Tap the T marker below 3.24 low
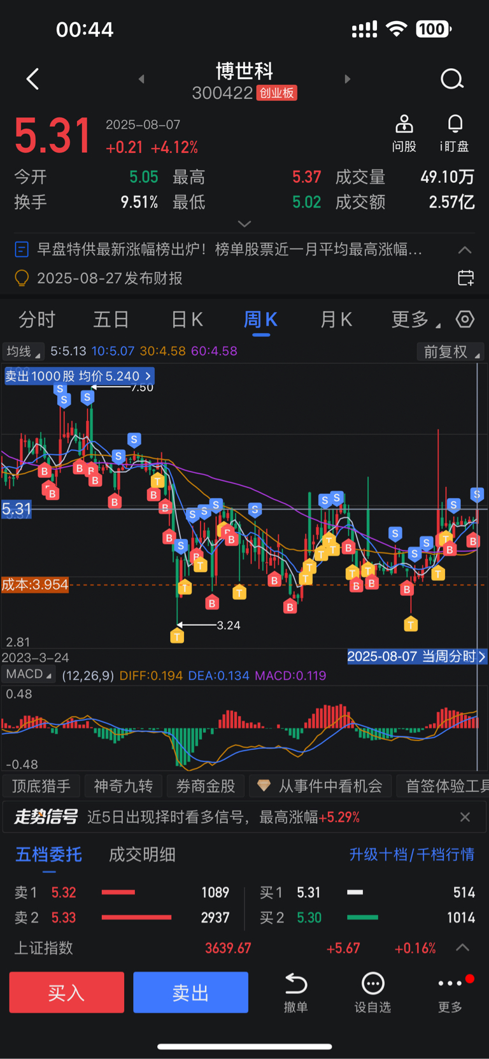Image resolution: width=489 pixels, height=1059 pixels. 177,636
